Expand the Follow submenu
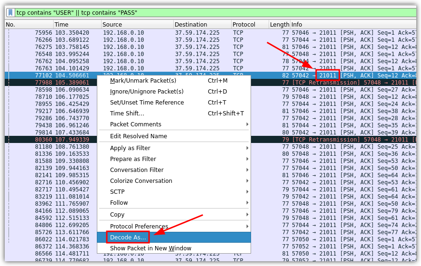The height and width of the screenshot is (266, 421). [119, 203]
